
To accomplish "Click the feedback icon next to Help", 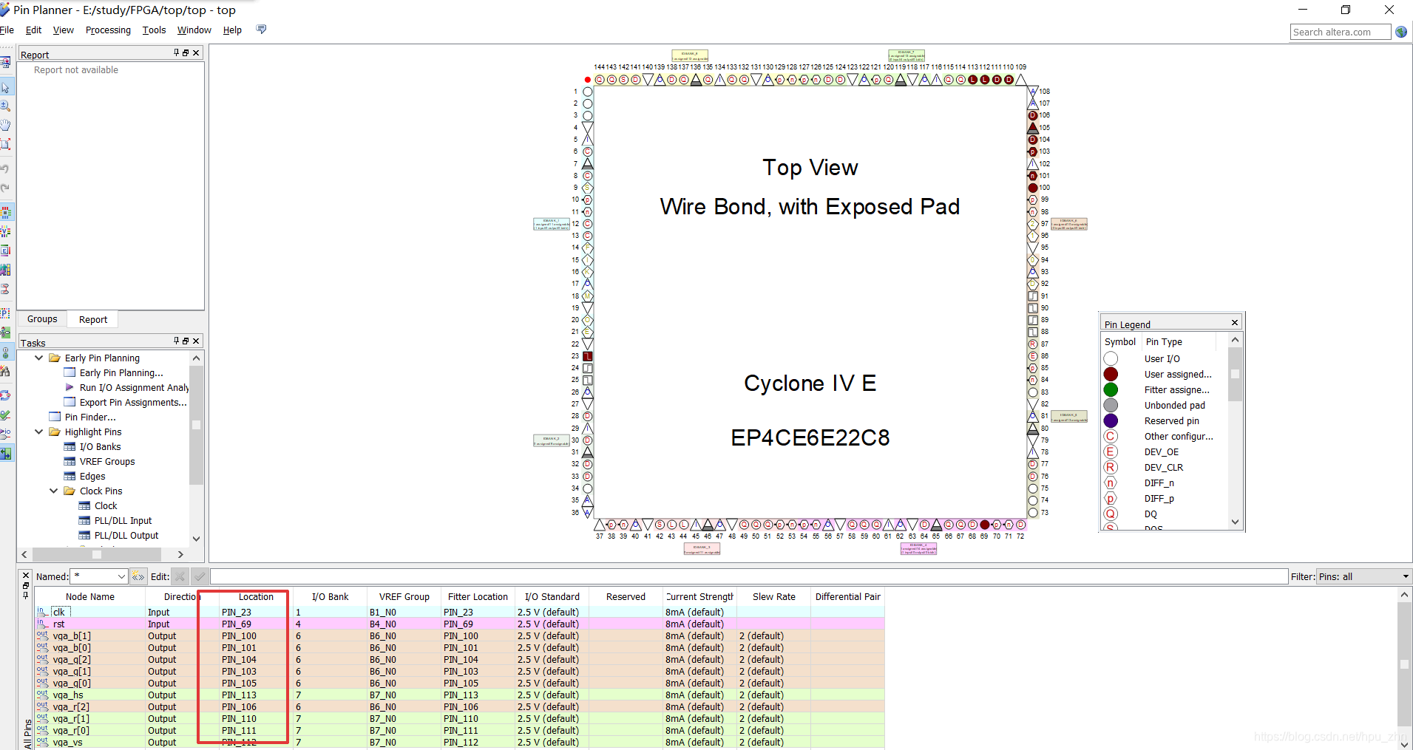I will 261,30.
